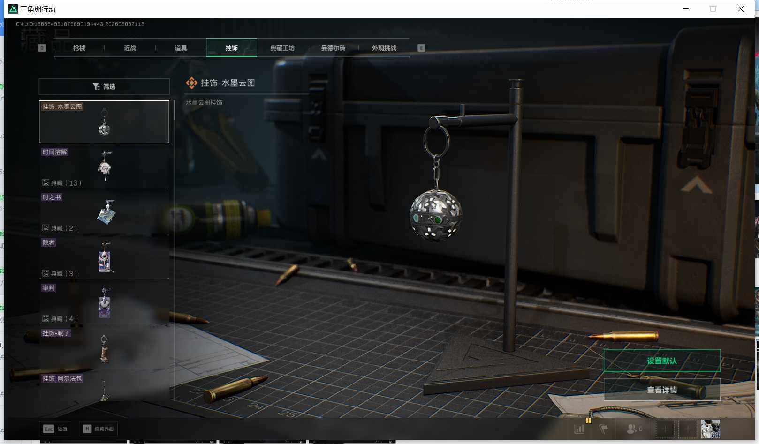The image size is (759, 444).
Task: Click the hanging silver ball charm preview
Action: tap(436, 215)
